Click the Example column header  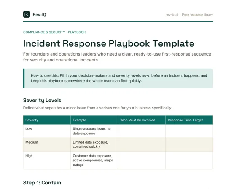[94, 120]
